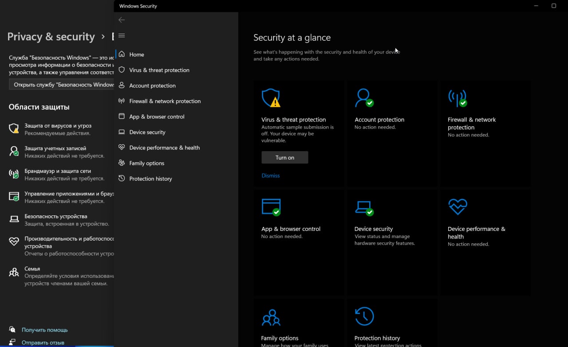Open the hamburger navigation menu
This screenshot has width=568, height=347.
(122, 36)
